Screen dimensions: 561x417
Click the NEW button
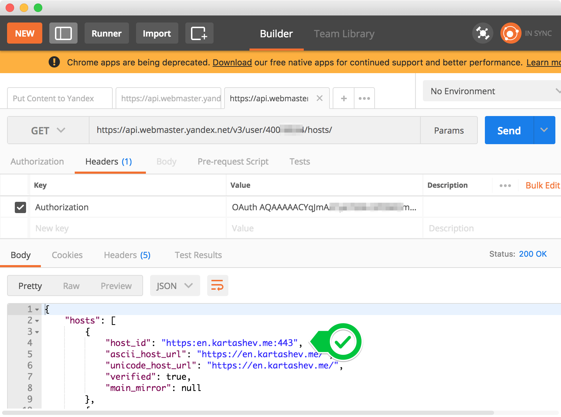point(25,33)
